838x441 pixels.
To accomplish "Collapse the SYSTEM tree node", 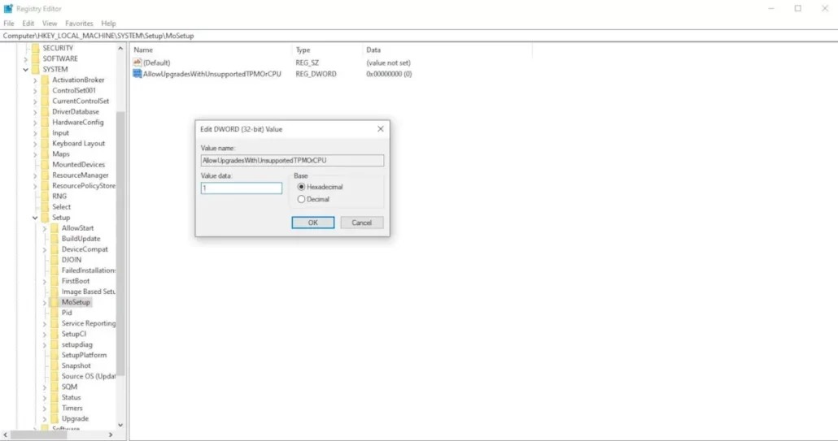I will [x=25, y=69].
